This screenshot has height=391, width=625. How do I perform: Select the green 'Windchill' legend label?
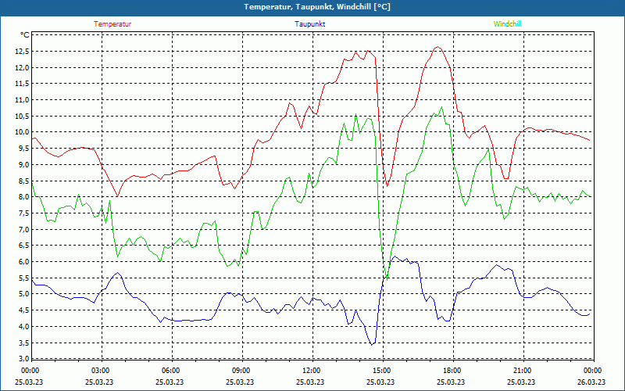pos(507,24)
